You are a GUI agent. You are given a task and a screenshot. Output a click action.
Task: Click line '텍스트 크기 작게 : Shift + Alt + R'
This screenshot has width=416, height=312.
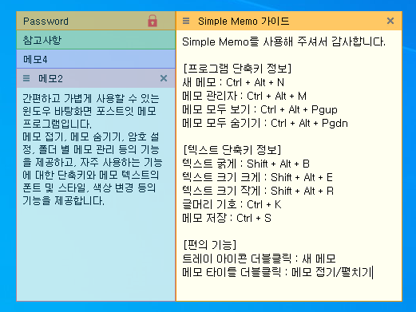coord(258,191)
